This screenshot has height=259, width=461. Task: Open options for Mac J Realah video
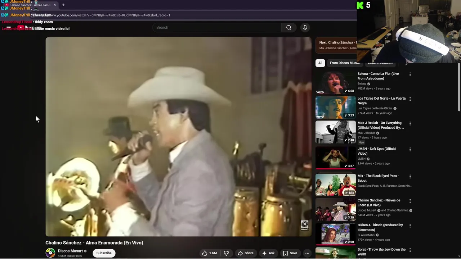(410, 123)
